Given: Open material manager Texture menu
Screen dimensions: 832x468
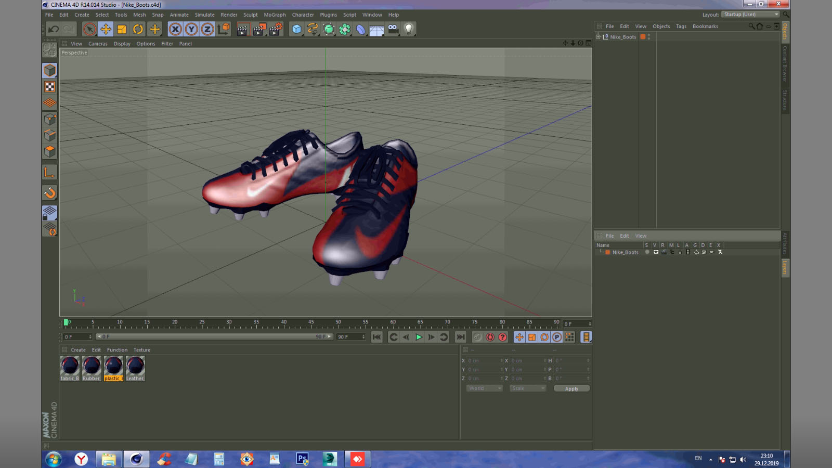Looking at the screenshot, I should point(141,350).
